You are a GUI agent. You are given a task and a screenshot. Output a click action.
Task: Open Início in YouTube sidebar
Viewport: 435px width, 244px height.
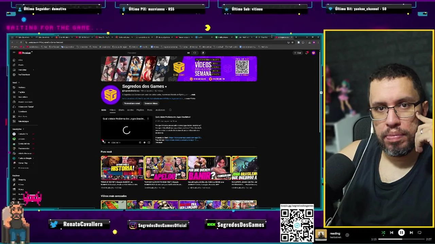pyautogui.click(x=20, y=60)
